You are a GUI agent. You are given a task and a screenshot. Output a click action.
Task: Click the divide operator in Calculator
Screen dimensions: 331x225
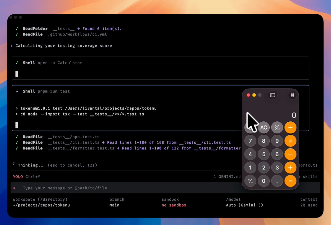tap(290, 128)
